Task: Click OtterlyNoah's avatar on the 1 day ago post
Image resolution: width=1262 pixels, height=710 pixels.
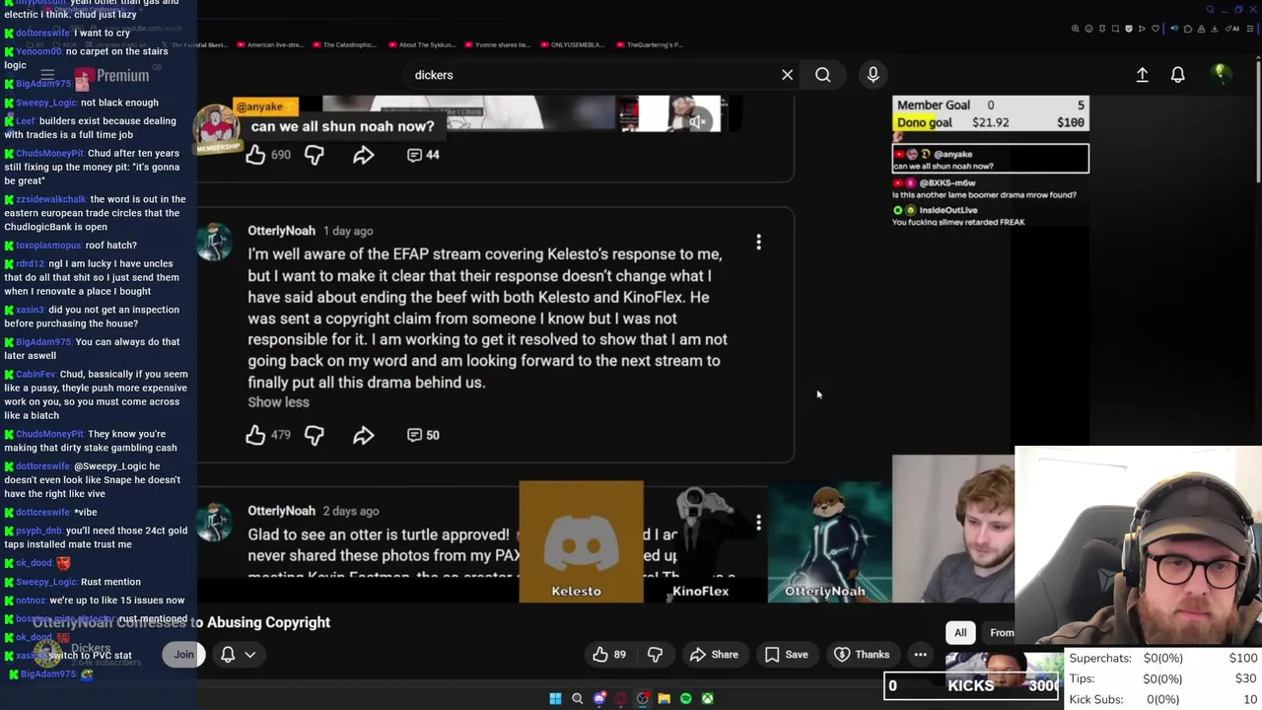Action: tap(214, 242)
